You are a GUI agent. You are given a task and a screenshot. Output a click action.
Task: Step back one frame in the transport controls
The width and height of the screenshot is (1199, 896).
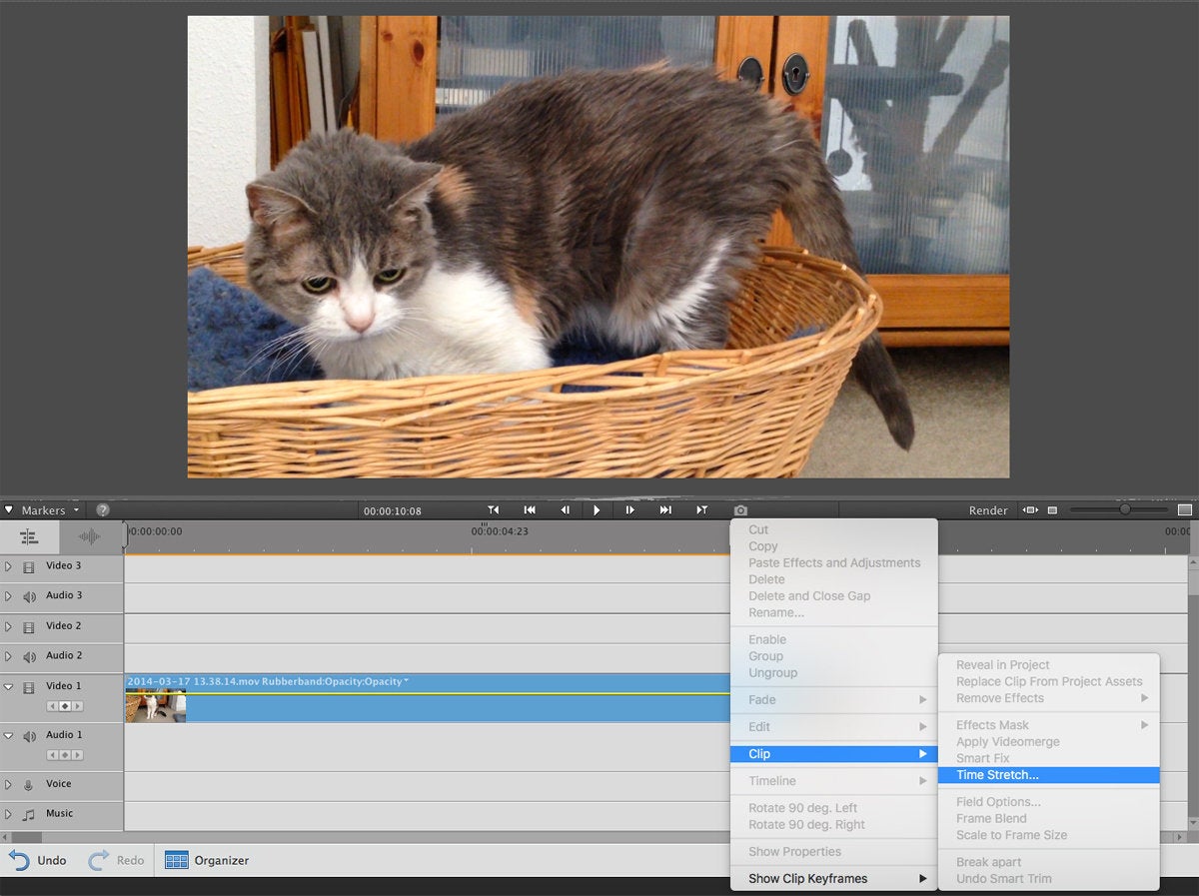[565, 509]
